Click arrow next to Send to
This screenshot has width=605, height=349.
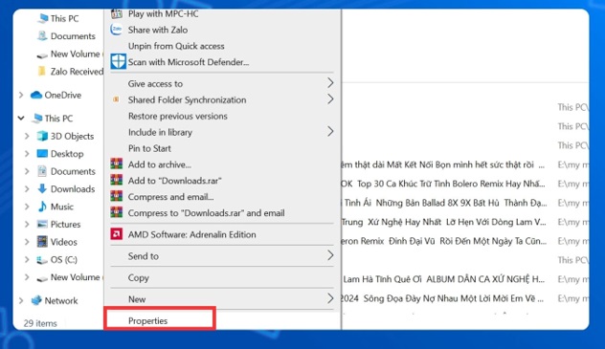click(x=330, y=255)
